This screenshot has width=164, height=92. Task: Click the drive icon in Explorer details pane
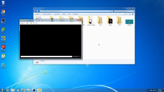tap(37, 62)
